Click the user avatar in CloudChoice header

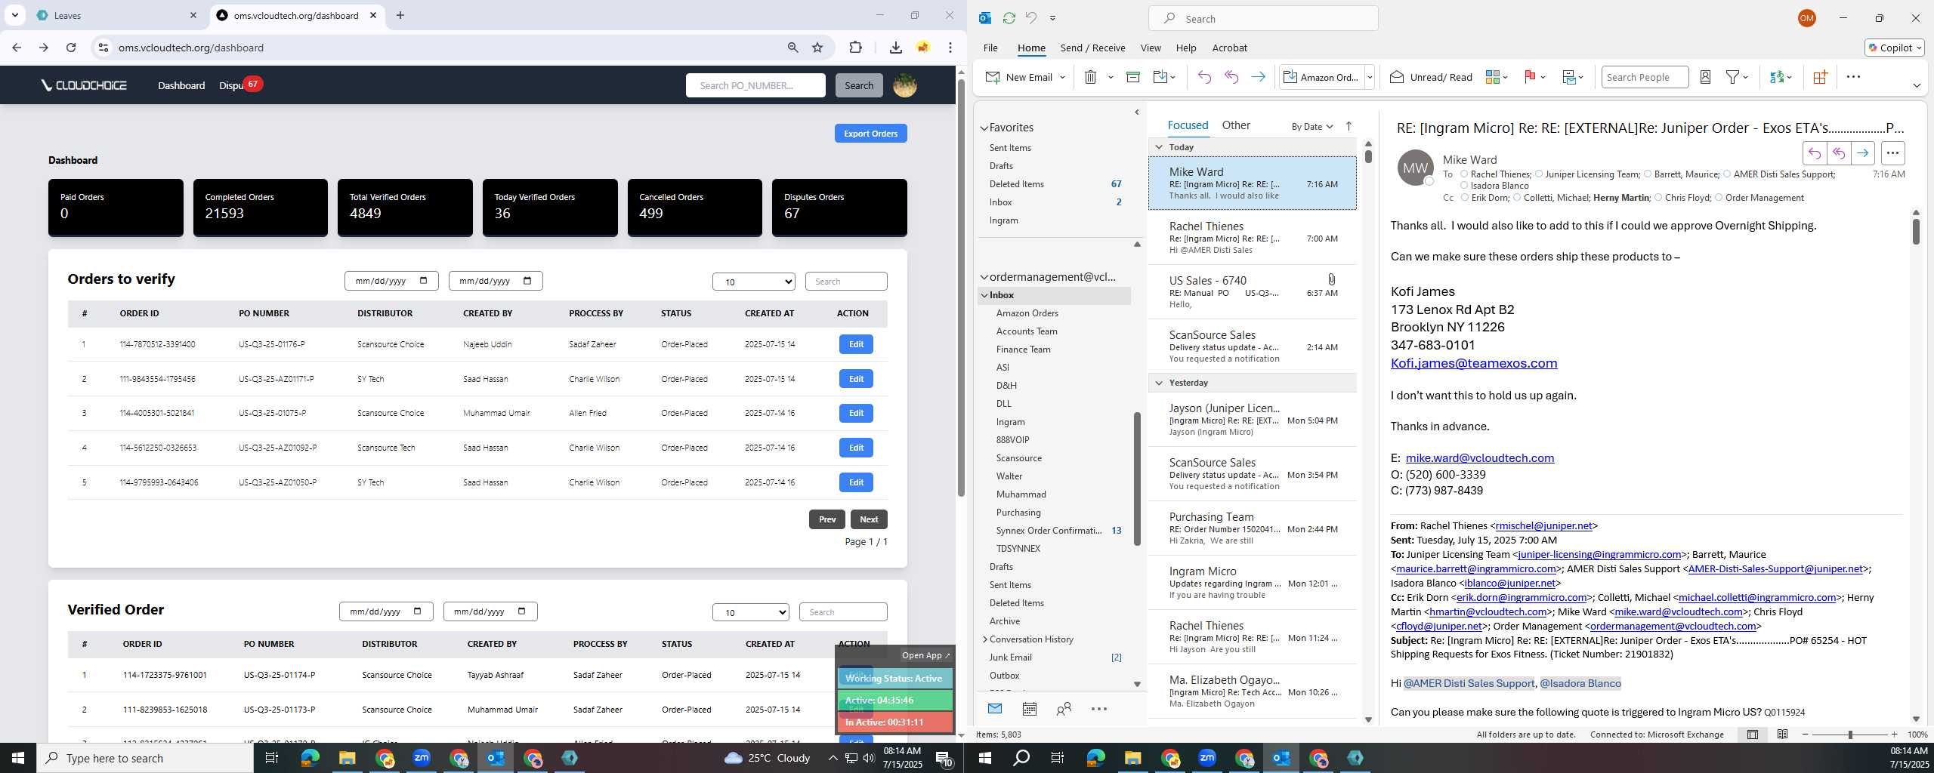click(905, 85)
